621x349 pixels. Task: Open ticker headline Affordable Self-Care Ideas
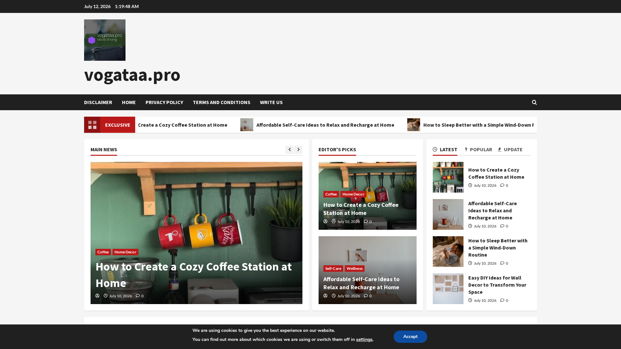(x=325, y=125)
